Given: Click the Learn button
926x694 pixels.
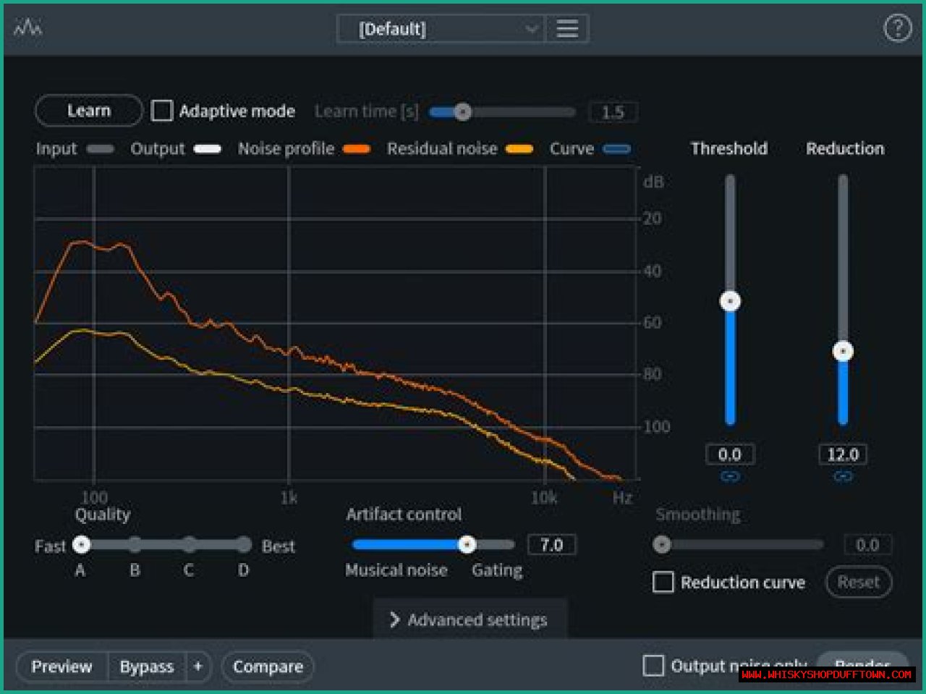Looking at the screenshot, I should pyautogui.click(x=88, y=111).
